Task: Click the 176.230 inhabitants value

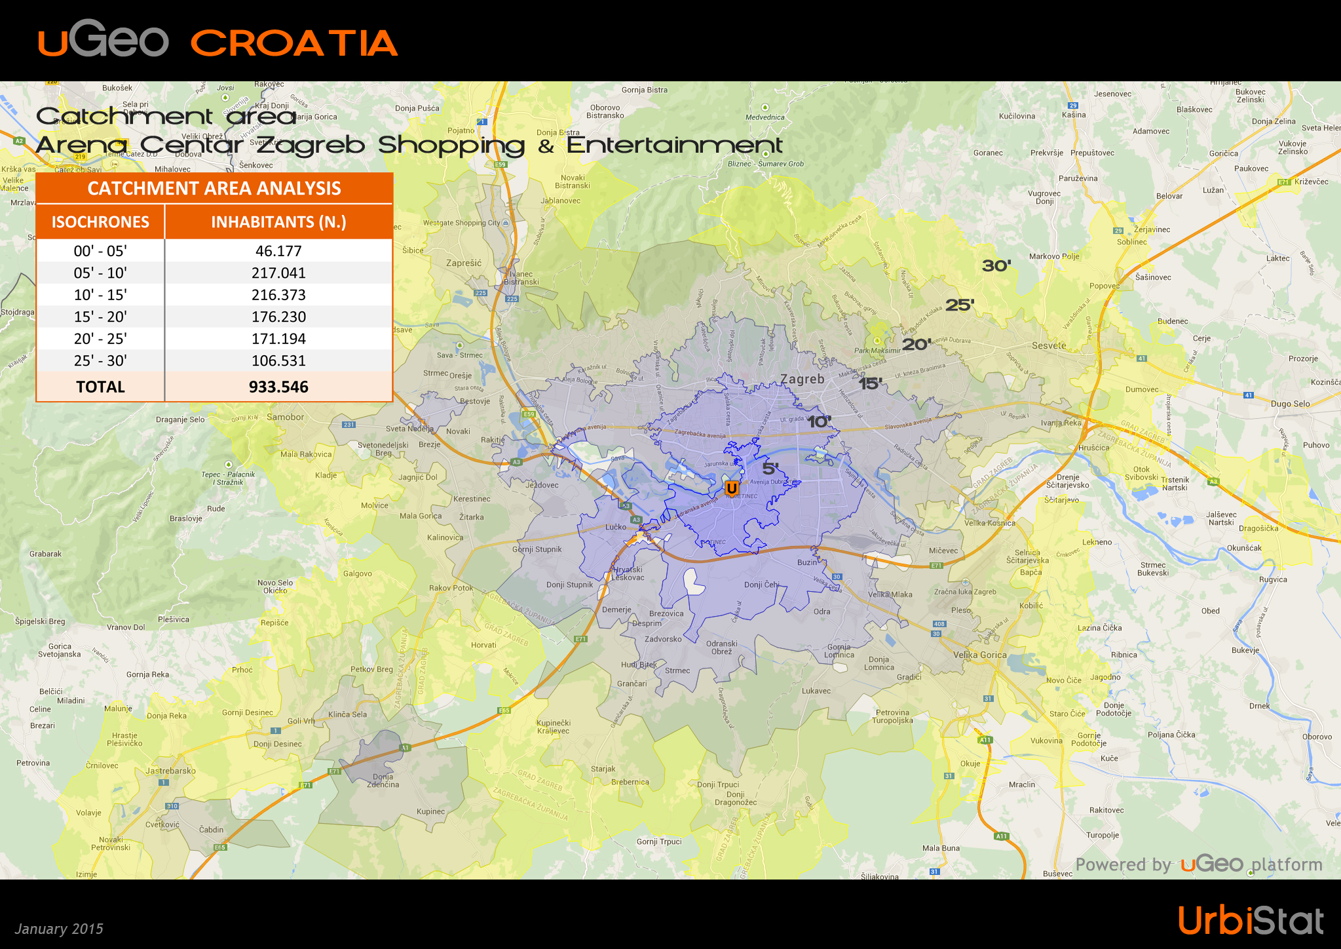Action: (x=278, y=317)
